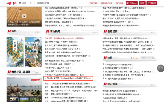Click the 央广网 logo
This screenshot has height=105, width=164.
pyautogui.click(x=11, y=3)
